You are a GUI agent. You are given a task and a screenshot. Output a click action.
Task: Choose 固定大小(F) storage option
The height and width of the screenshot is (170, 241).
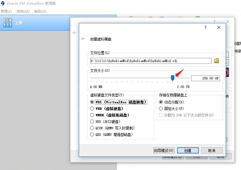click(x=161, y=109)
